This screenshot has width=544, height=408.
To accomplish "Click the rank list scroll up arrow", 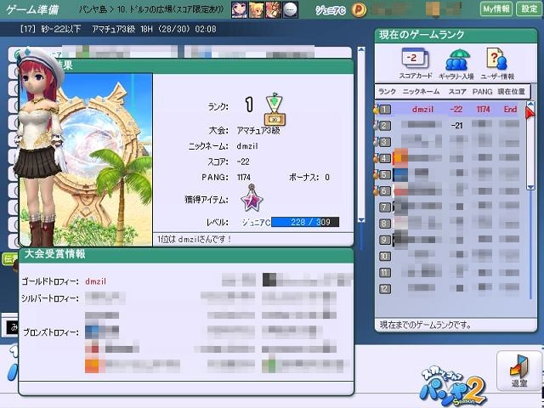I will (530, 104).
